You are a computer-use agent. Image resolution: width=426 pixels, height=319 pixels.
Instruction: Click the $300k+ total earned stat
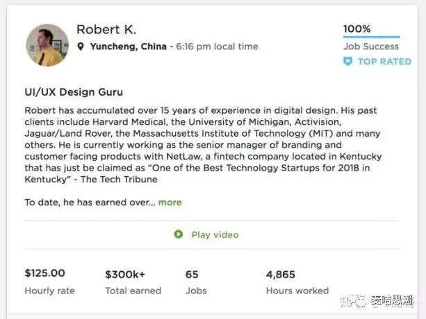125,274
